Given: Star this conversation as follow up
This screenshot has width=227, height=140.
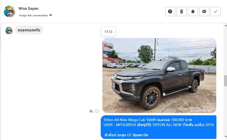Looking at the screenshot, I should pos(193,11).
